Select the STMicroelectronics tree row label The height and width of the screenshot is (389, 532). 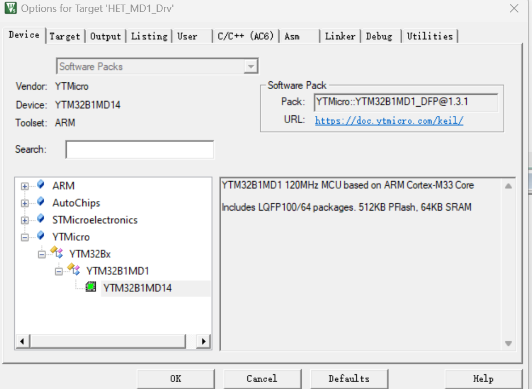[95, 220]
